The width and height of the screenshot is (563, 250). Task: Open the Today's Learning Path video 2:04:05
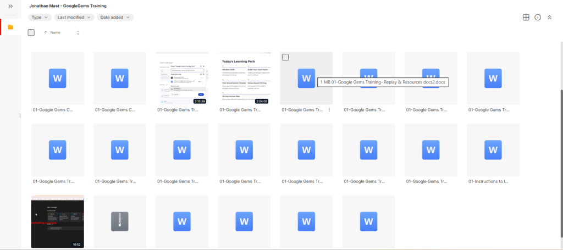coord(244,78)
